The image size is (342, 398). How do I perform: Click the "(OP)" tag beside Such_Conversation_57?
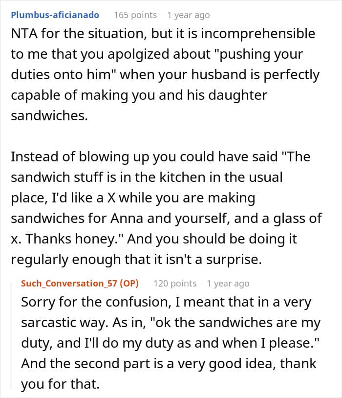coord(129,283)
